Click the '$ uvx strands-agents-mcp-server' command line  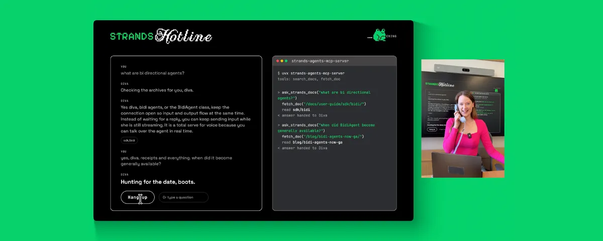point(311,73)
